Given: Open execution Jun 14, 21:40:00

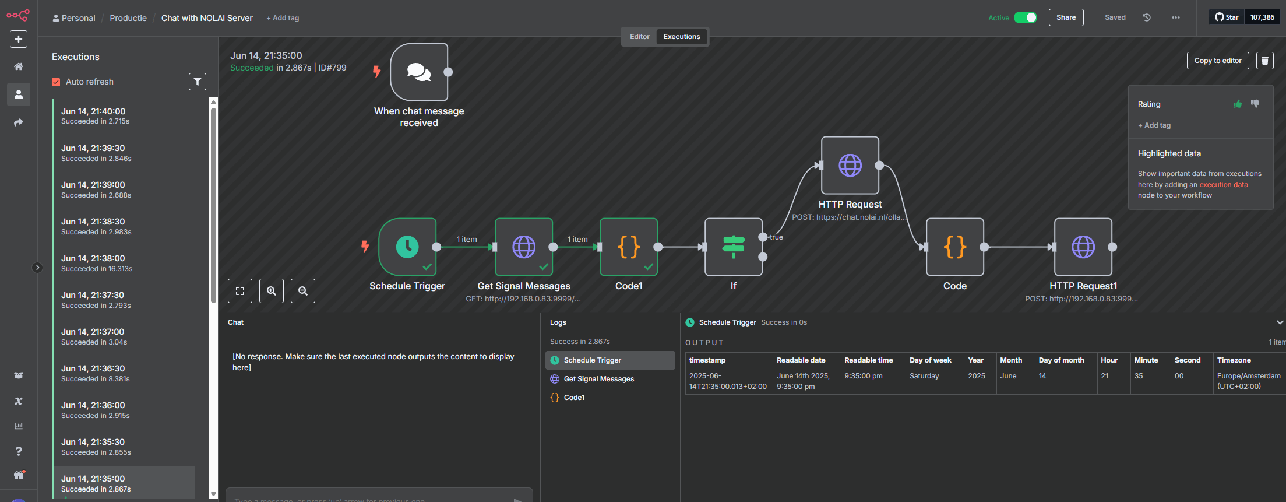Looking at the screenshot, I should coord(124,116).
